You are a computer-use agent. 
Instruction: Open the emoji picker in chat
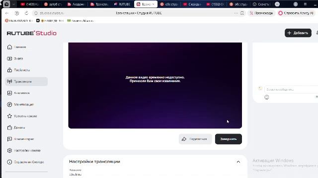pyautogui.click(x=266, y=97)
